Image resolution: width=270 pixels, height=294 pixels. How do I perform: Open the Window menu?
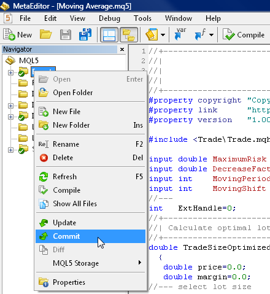(x=179, y=18)
